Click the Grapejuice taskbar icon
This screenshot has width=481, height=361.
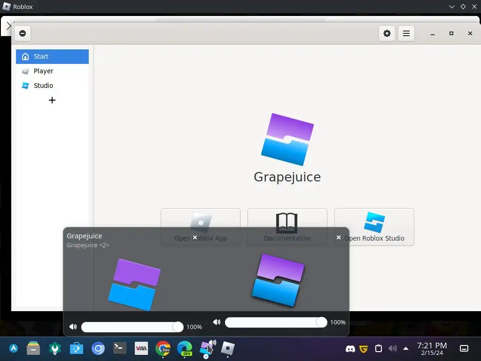pos(207,348)
